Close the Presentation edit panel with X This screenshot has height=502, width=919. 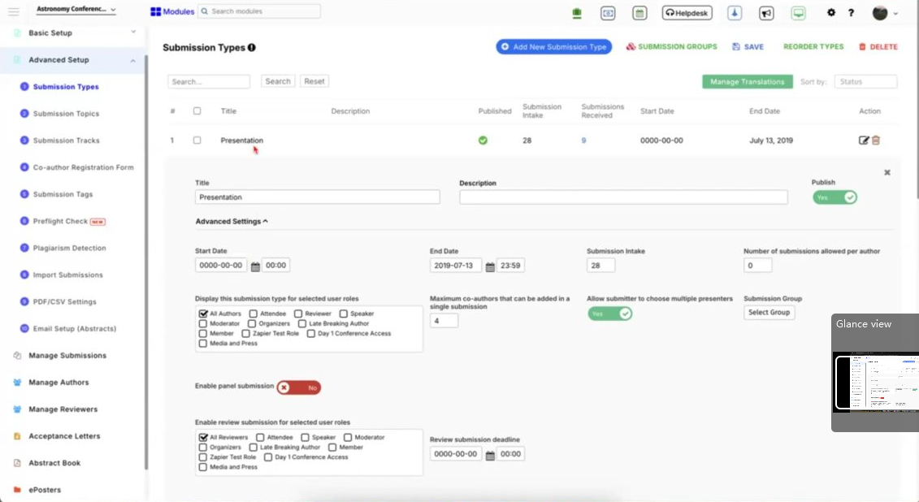(886, 172)
